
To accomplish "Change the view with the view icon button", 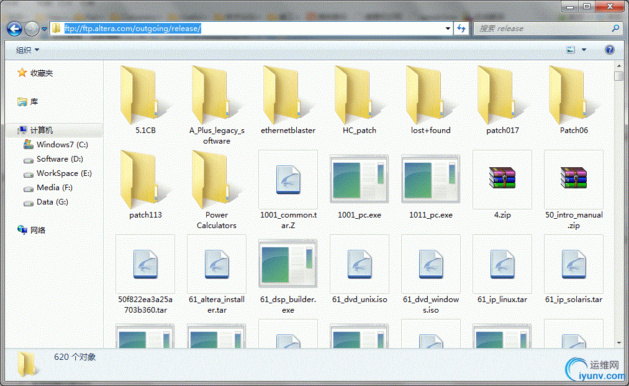I will coord(571,50).
